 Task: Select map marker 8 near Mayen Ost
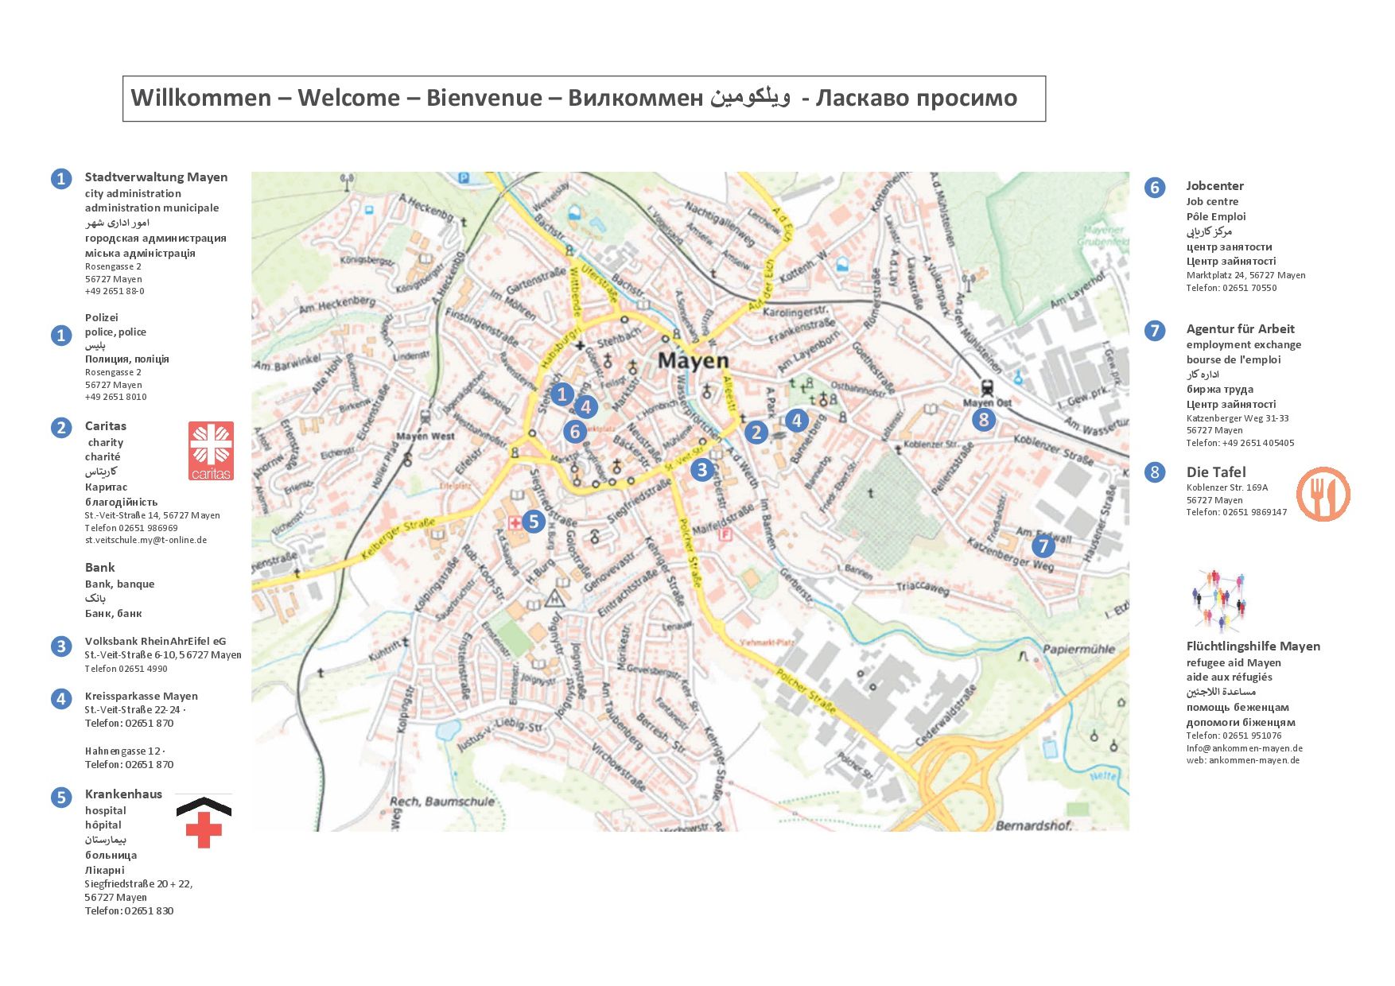pyautogui.click(x=984, y=419)
